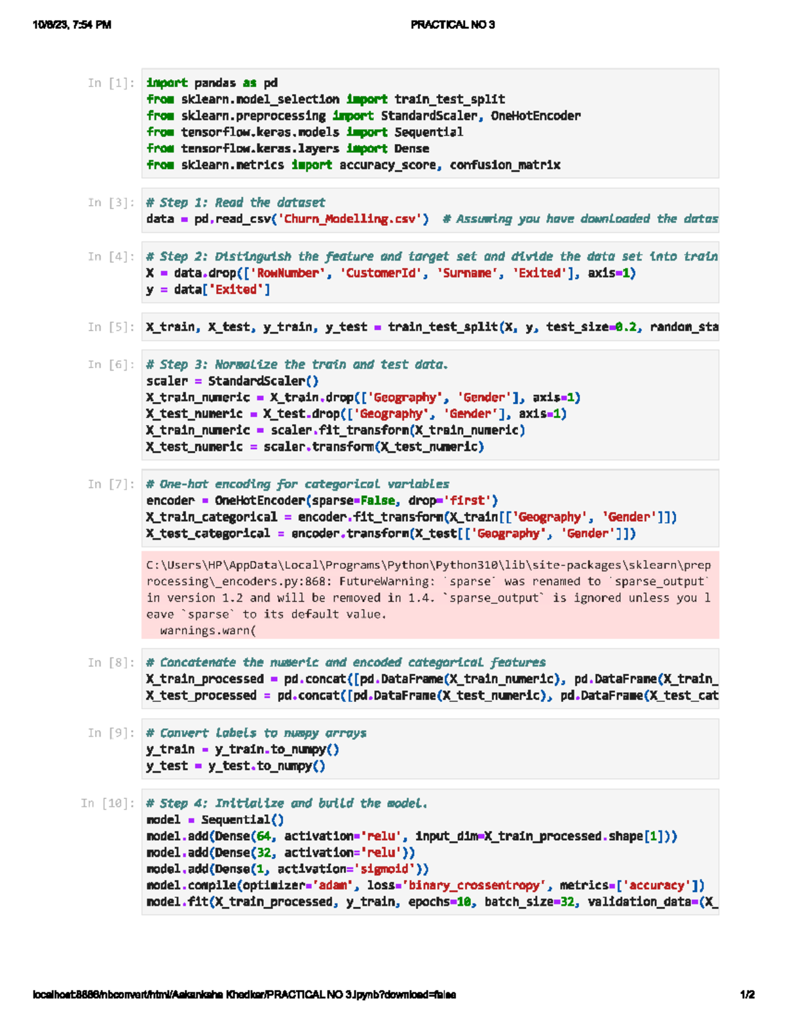Click the 'In [6]:' cell prompt
The image size is (786, 1017).
(x=111, y=365)
